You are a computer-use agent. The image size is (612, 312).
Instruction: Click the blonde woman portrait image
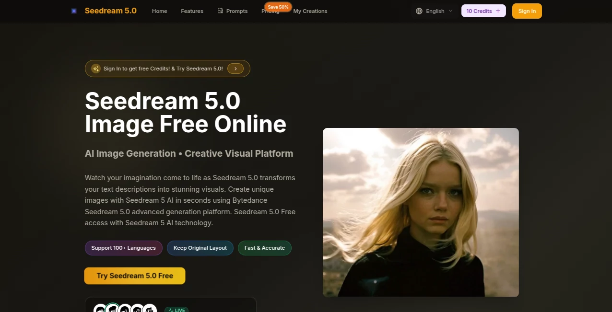[421, 212]
